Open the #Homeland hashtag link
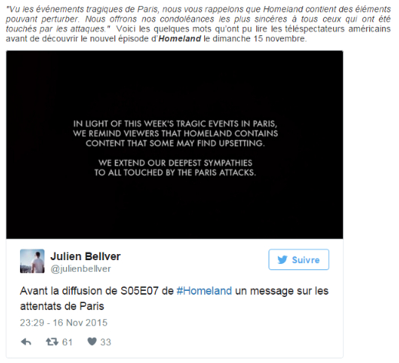 tap(204, 291)
